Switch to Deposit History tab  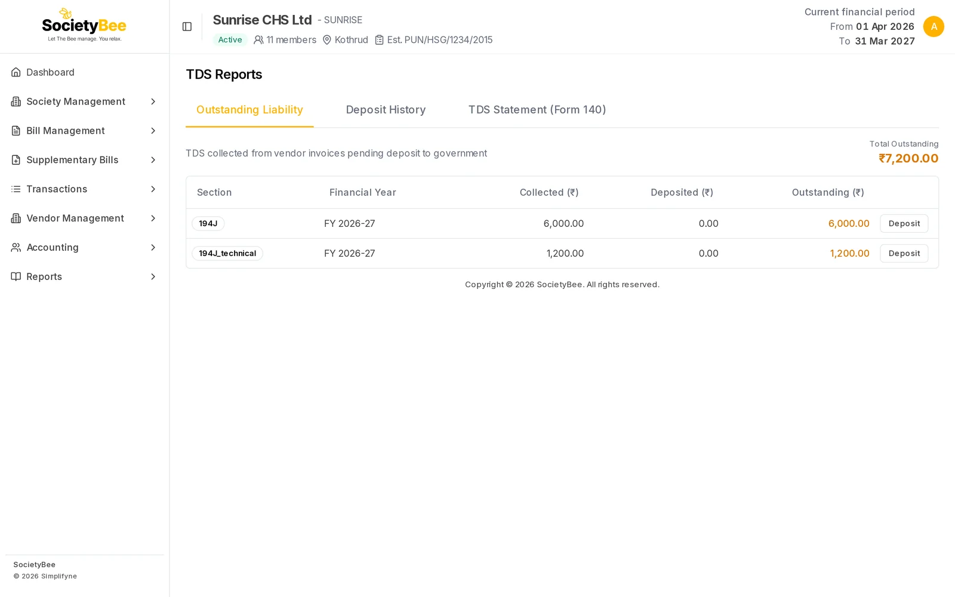386,110
